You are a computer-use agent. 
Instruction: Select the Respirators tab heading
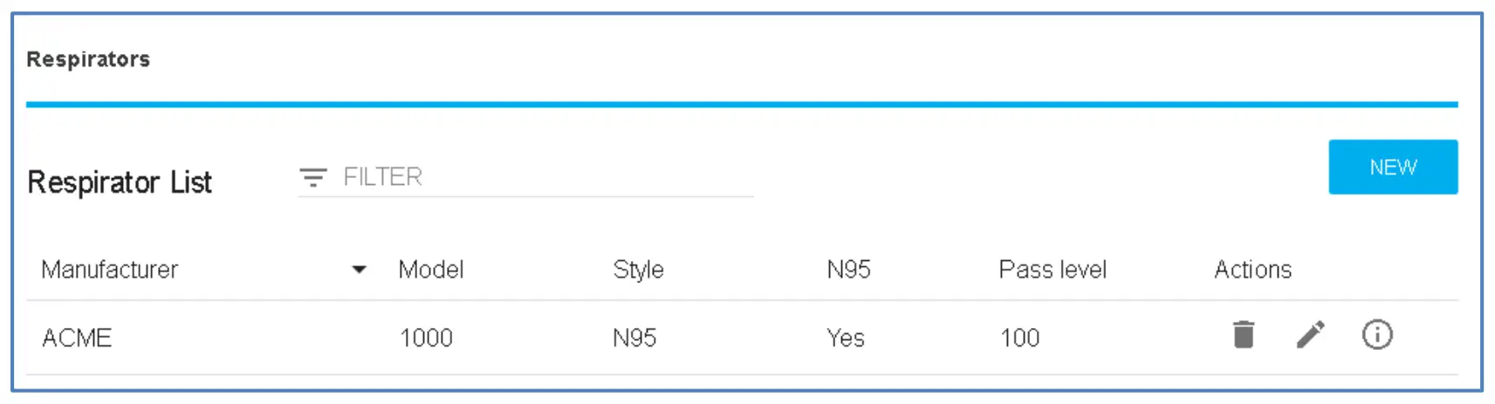click(x=88, y=59)
